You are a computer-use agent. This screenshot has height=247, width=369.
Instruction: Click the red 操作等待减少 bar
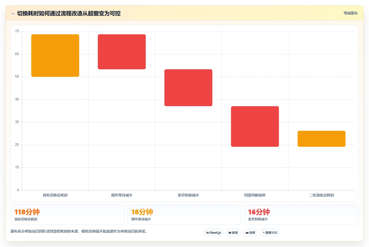tap(122, 52)
